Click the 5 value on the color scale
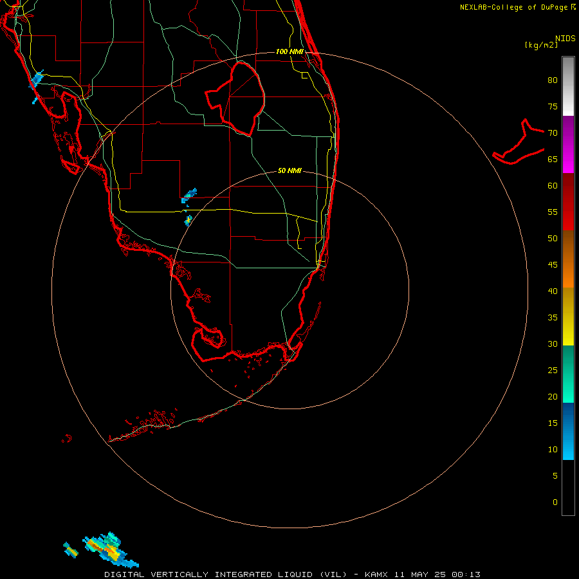 pos(555,475)
